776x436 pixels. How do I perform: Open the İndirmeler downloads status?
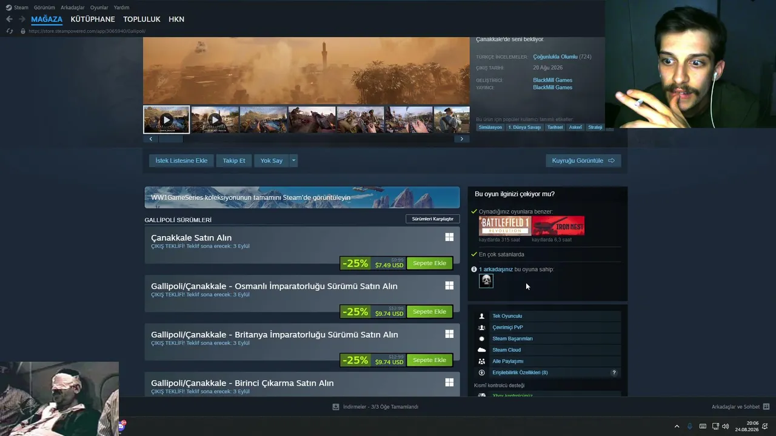[375, 407]
